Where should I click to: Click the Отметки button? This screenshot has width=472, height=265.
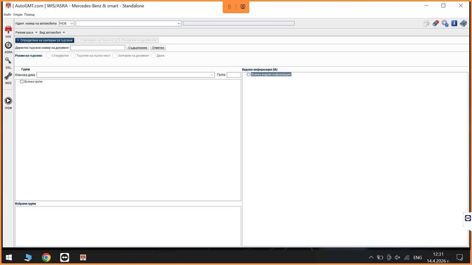point(158,48)
